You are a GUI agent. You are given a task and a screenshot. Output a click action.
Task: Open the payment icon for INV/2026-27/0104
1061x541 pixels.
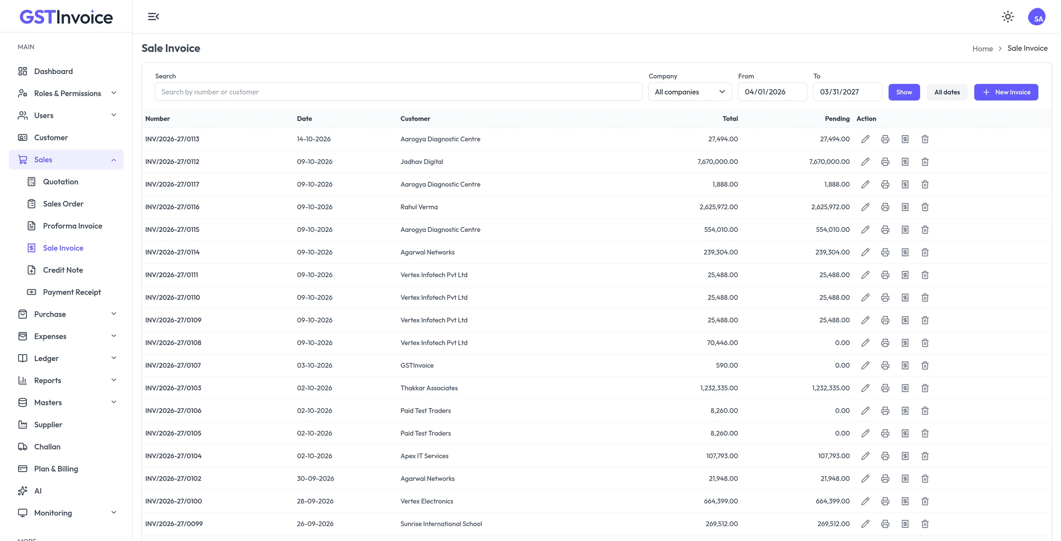[x=905, y=456]
